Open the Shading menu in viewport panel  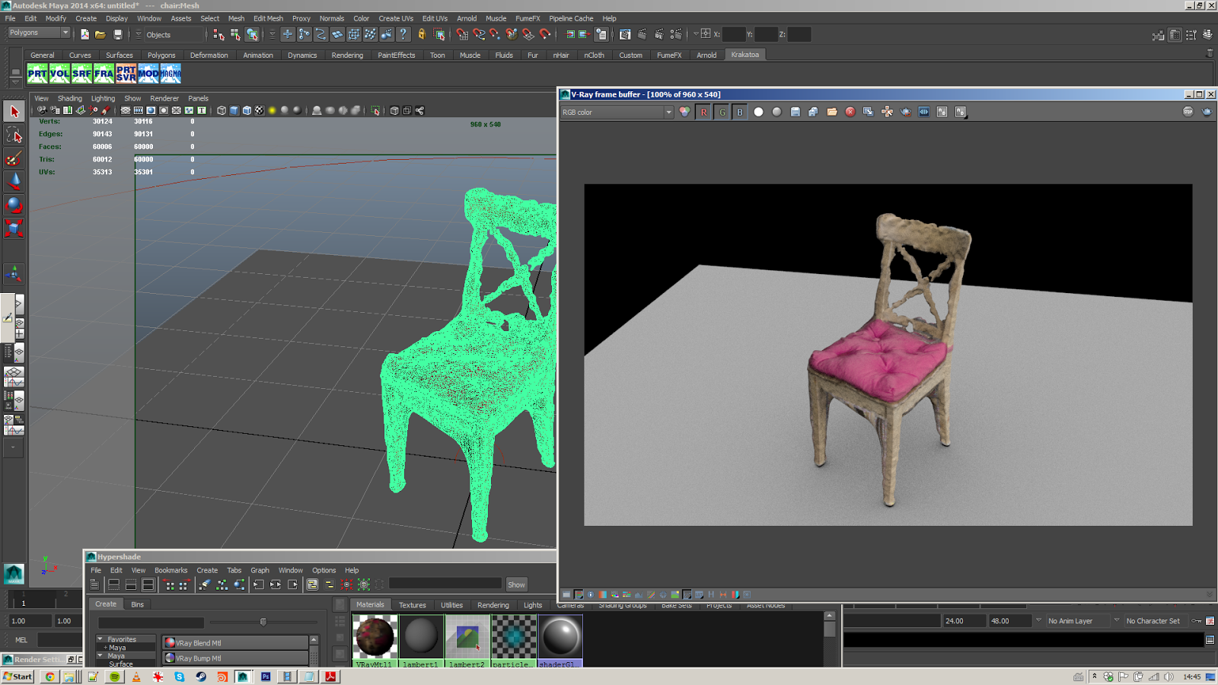coord(69,98)
